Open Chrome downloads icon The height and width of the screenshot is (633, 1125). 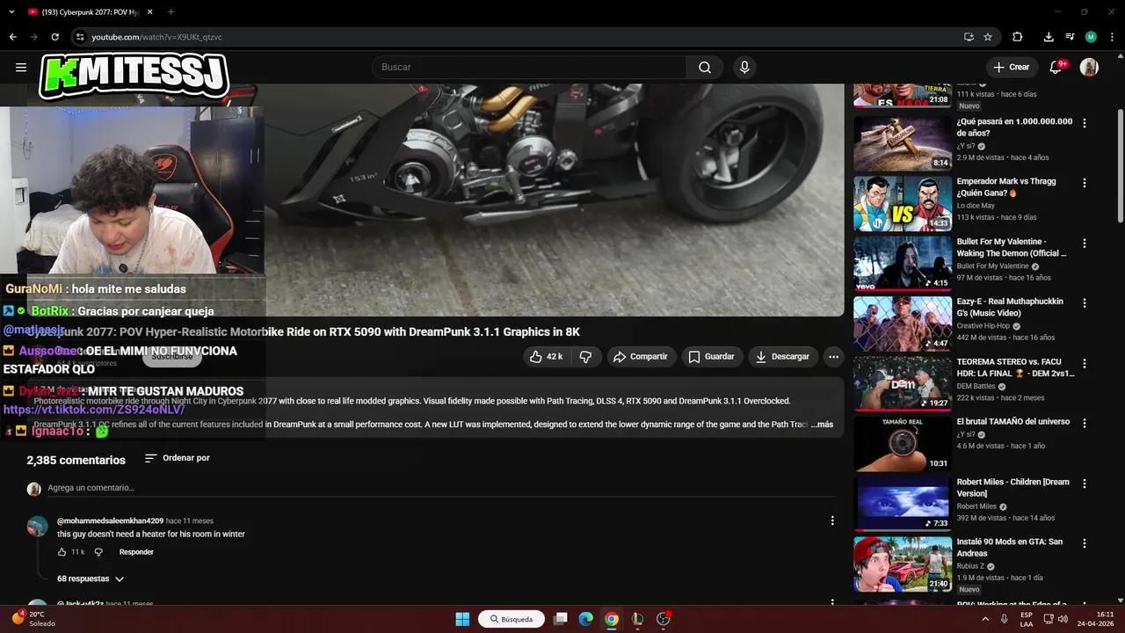1049,37
